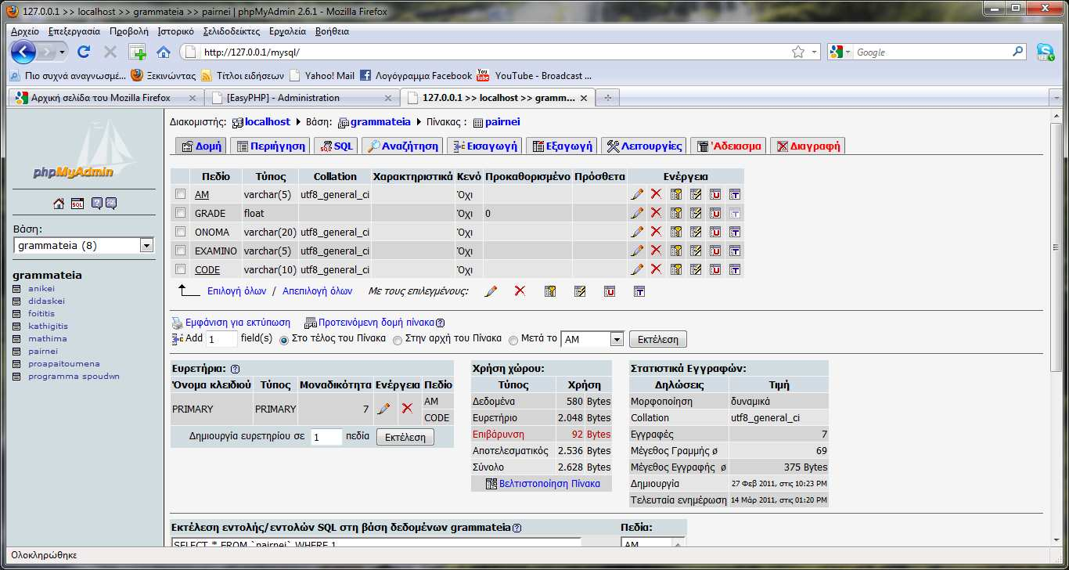Click index creation columns number input

point(326,437)
